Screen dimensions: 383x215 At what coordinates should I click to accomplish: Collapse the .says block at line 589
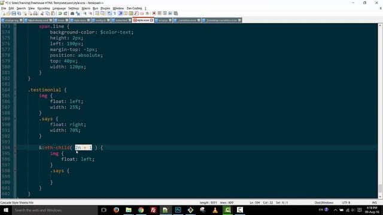(x=15, y=119)
